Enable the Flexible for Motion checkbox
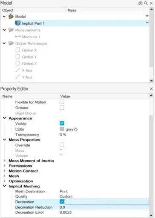This screenshot has height=218, width=155. coord(62,102)
